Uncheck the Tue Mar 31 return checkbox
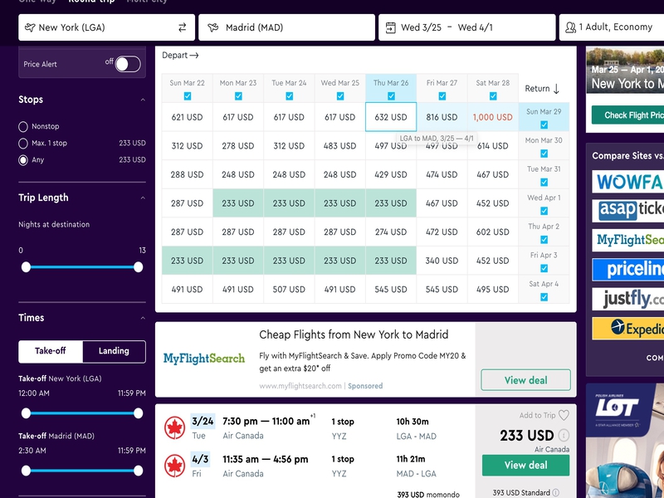Viewport: 664px width, 498px height. point(544,182)
